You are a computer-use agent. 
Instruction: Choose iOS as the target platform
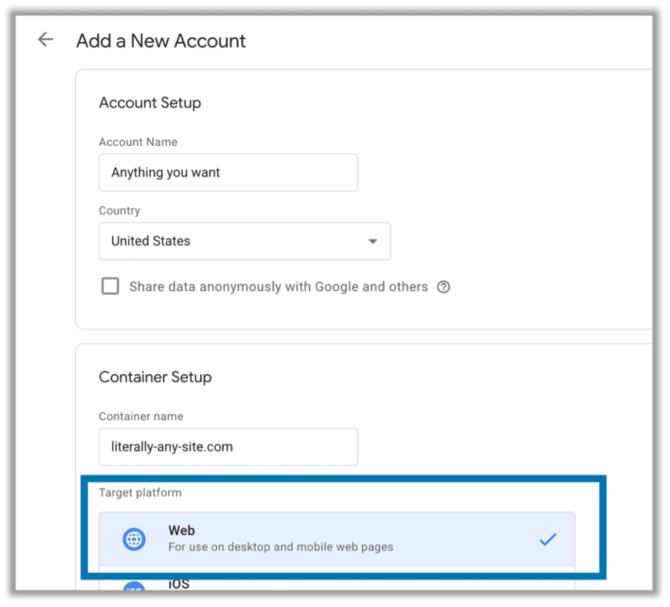[262, 585]
